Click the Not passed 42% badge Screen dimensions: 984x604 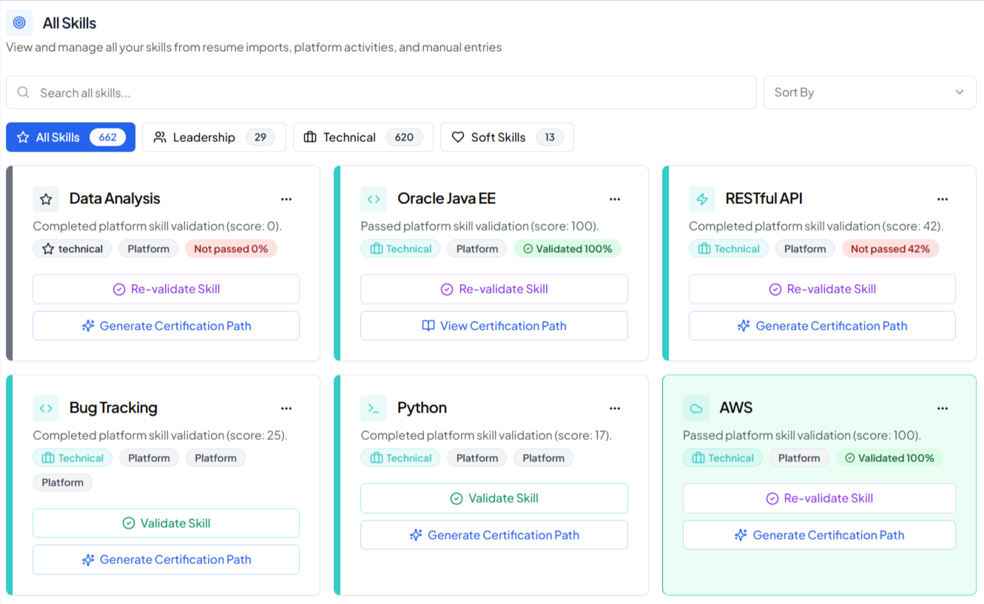[890, 249]
